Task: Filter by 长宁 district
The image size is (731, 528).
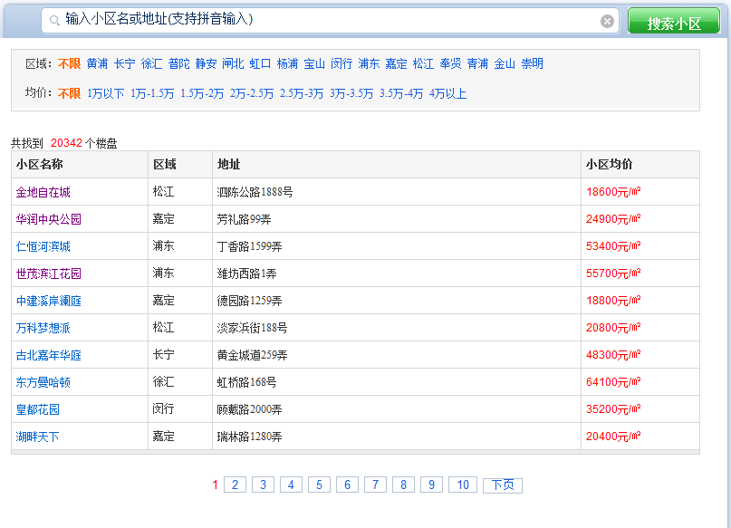Action: pos(124,63)
